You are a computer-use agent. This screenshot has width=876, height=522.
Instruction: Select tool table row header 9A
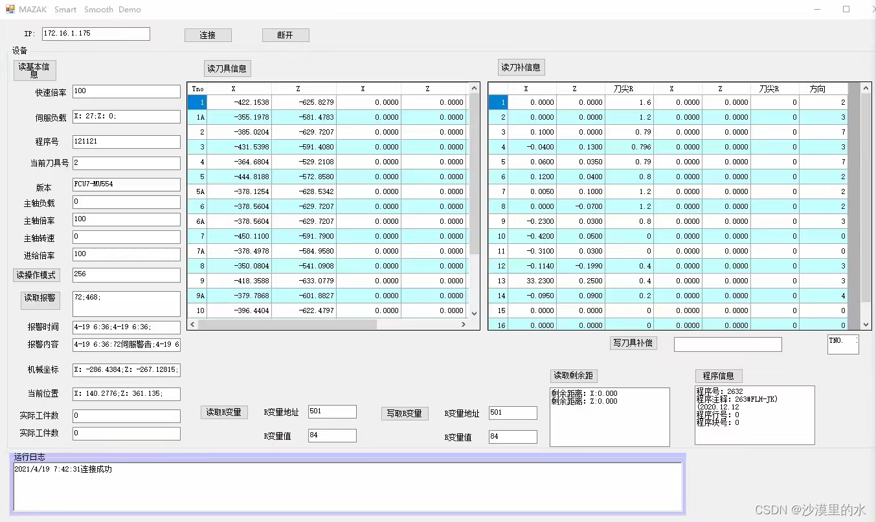197,296
